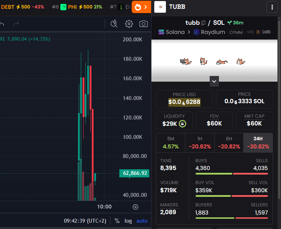Click the MKT CAP $60K box
This screenshot has height=229, width=281.
tap(254, 121)
